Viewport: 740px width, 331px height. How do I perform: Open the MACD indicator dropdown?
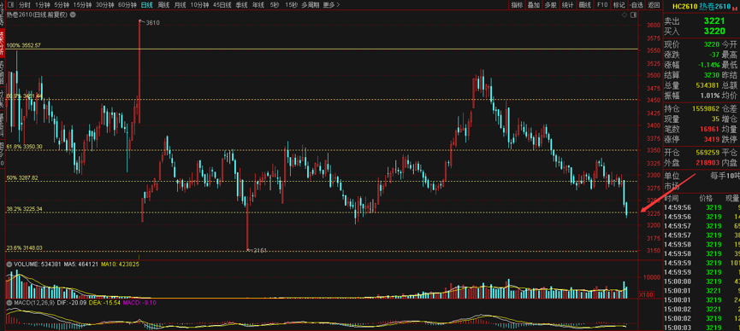point(9,302)
